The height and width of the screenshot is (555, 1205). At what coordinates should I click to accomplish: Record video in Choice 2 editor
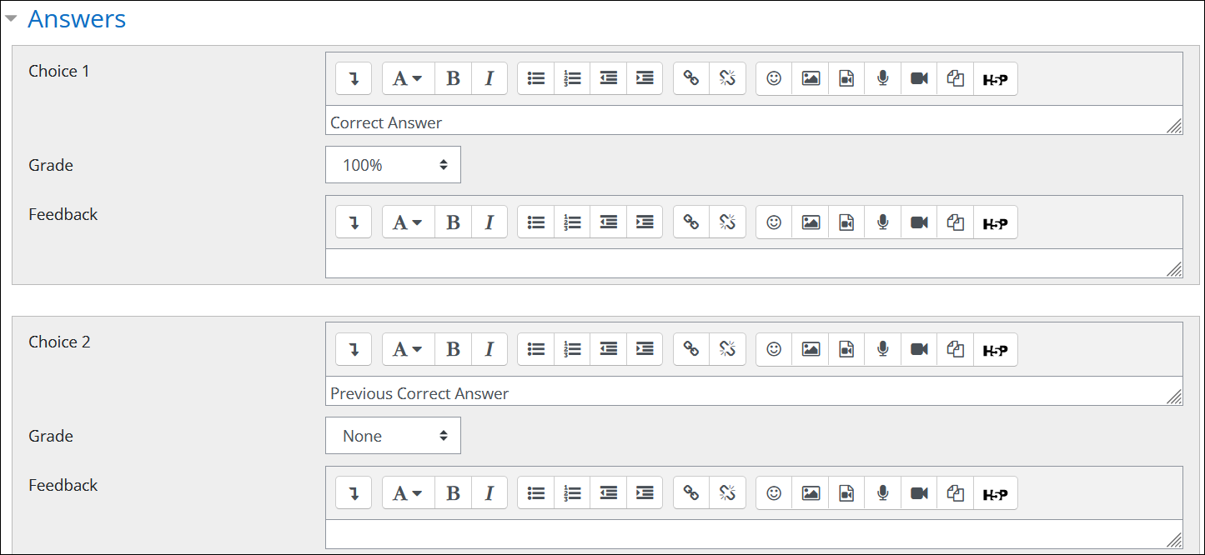(x=919, y=349)
